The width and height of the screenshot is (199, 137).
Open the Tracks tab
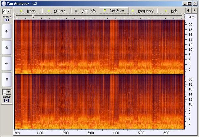pos(28,11)
